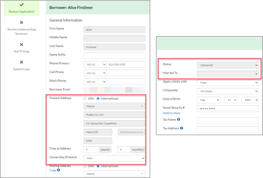Screen dimensions: 263x178
Task: Click the X icon above Submit Loan
Action: [22, 62]
